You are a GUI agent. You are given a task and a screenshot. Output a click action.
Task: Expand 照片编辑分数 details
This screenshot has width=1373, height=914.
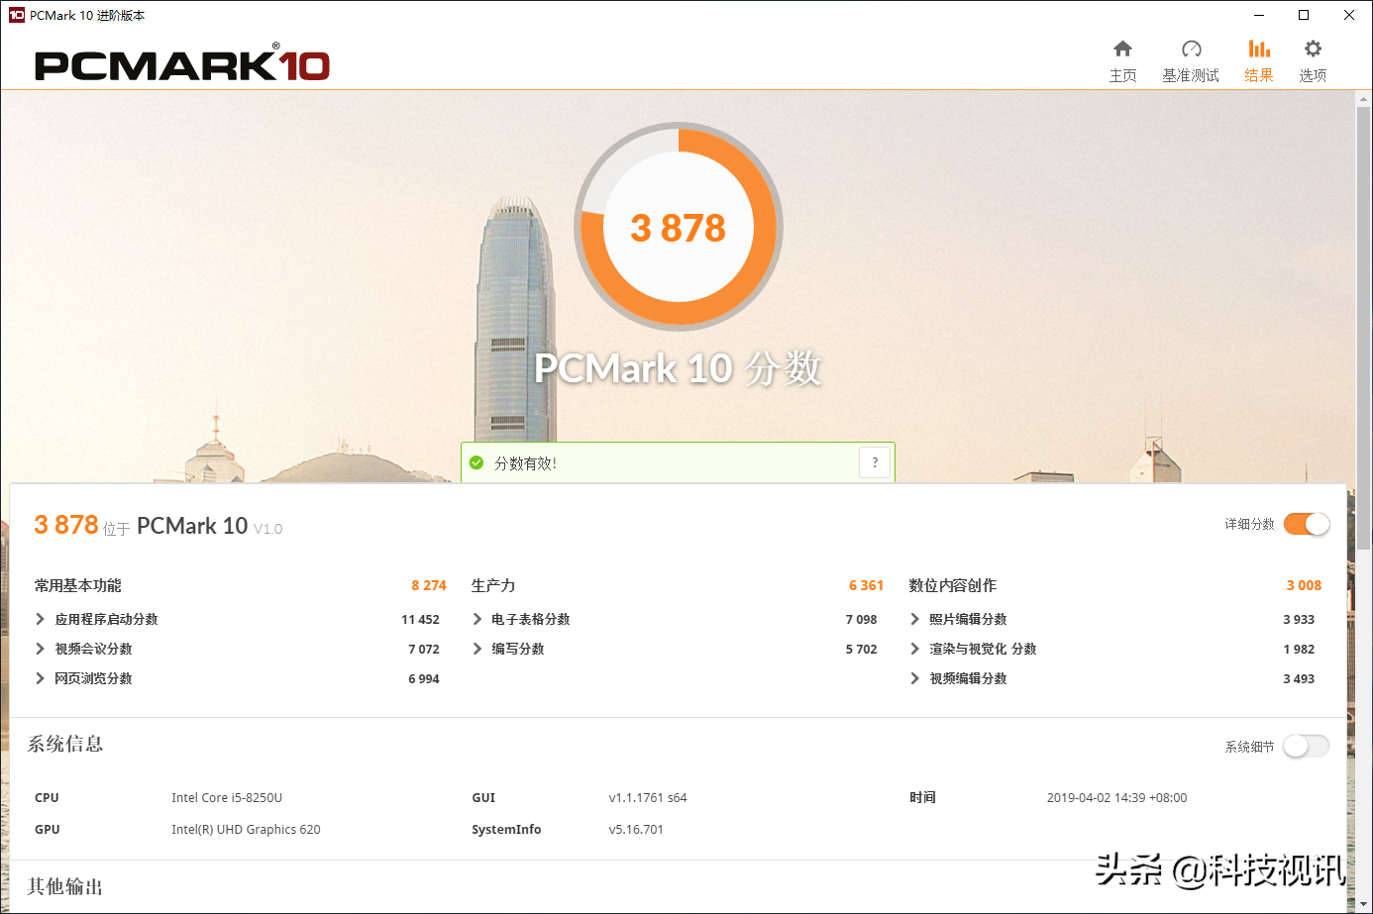click(x=914, y=619)
